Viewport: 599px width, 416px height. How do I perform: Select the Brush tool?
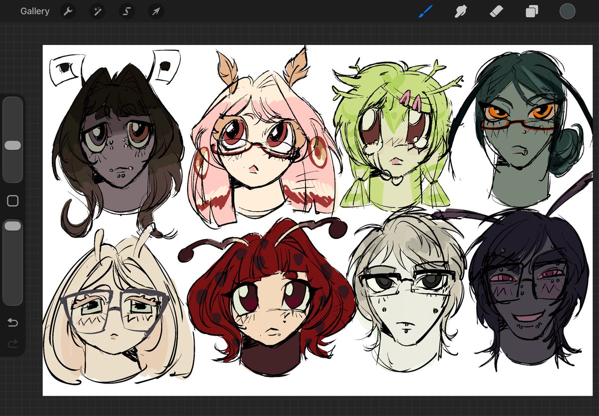tap(424, 11)
